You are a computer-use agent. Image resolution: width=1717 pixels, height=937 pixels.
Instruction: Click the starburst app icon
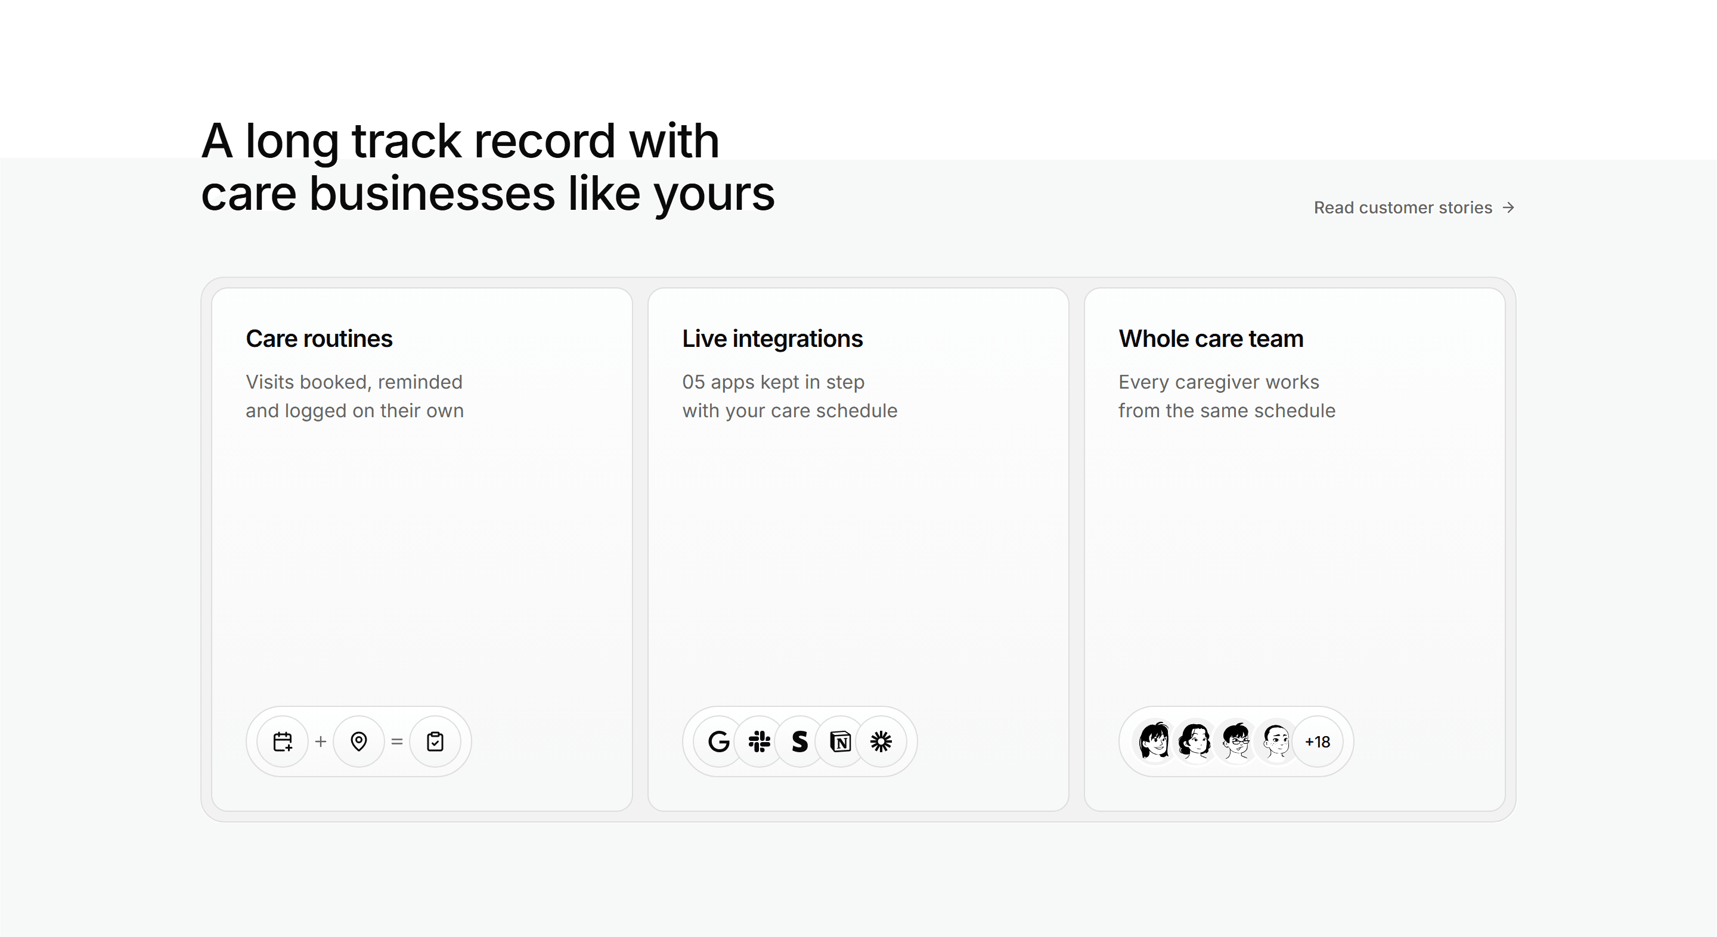881,741
